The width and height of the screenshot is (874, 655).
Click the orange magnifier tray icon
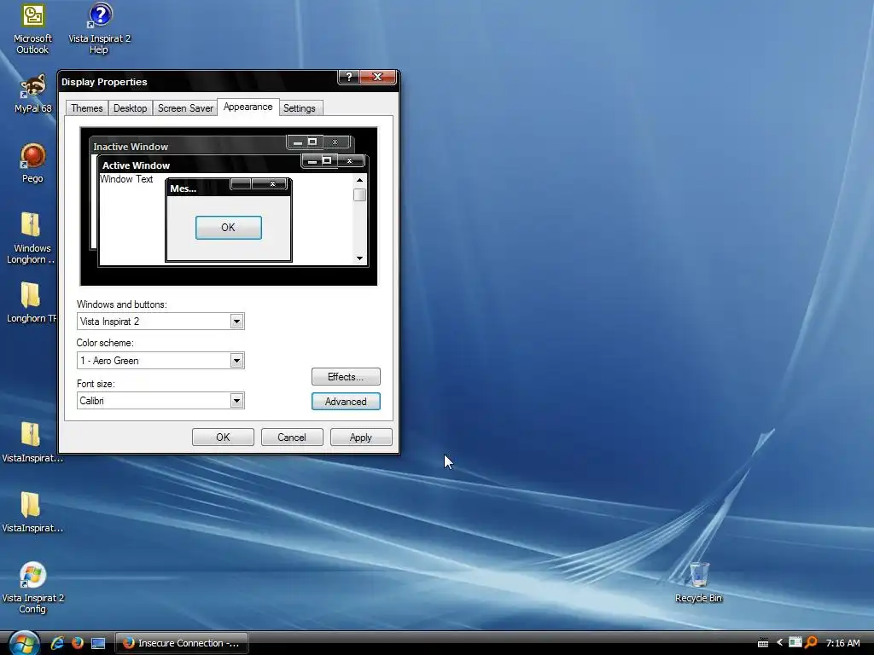coord(811,643)
